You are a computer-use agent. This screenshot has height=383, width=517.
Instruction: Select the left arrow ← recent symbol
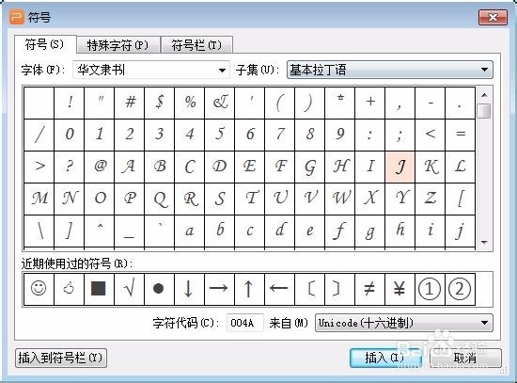(279, 289)
